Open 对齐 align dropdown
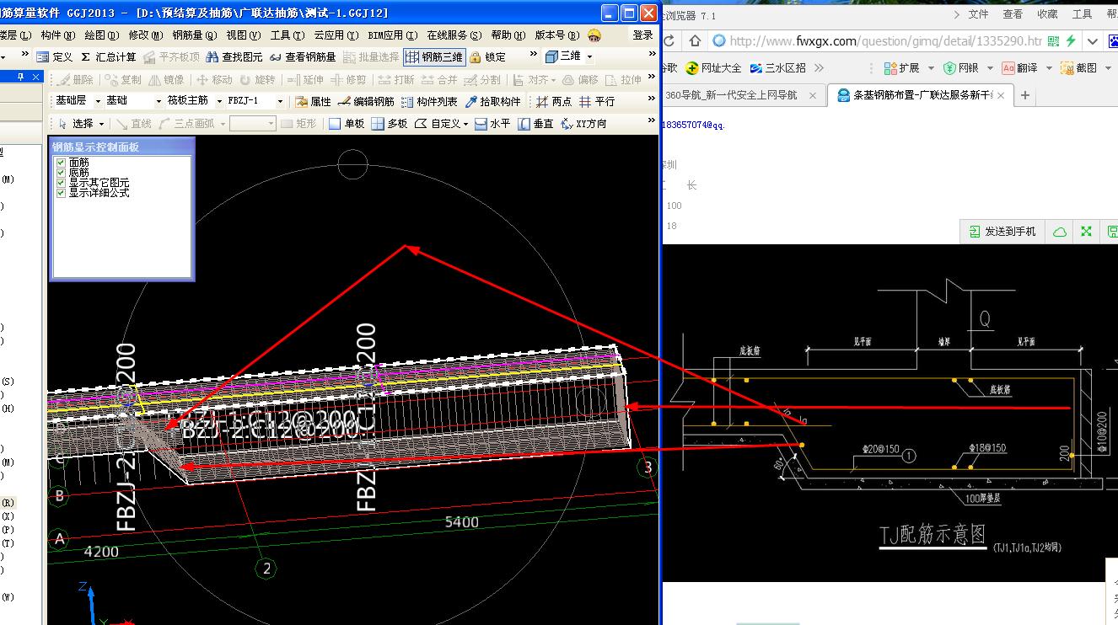The image size is (1118, 625). [552, 79]
